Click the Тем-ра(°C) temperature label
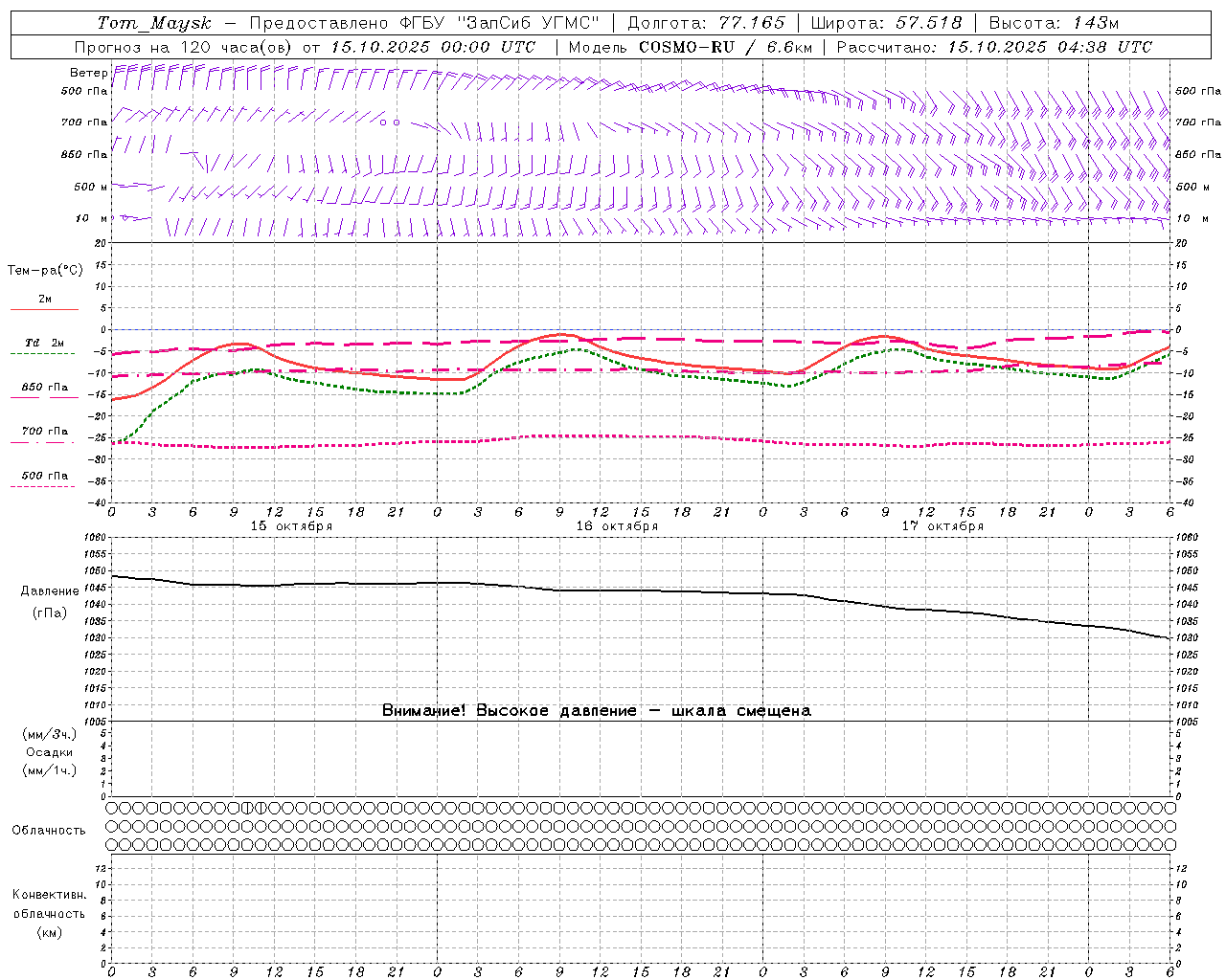The image size is (1226, 980). 45,271
